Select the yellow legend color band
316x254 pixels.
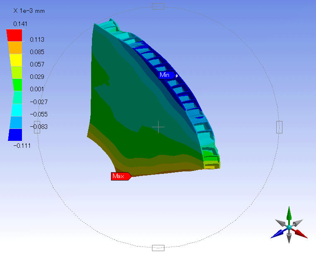[16, 60]
